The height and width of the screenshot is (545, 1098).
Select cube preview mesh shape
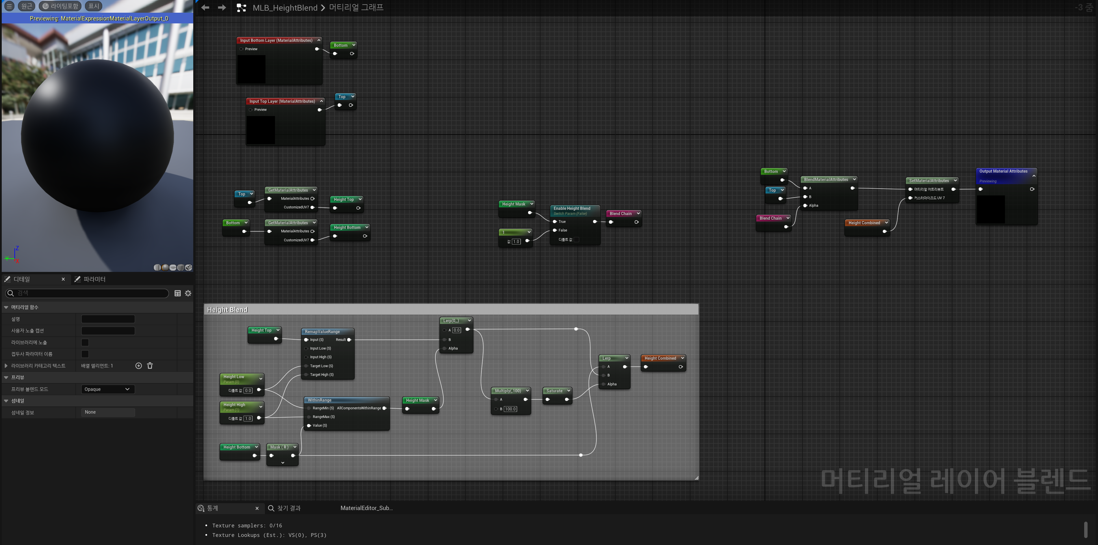coord(181,267)
